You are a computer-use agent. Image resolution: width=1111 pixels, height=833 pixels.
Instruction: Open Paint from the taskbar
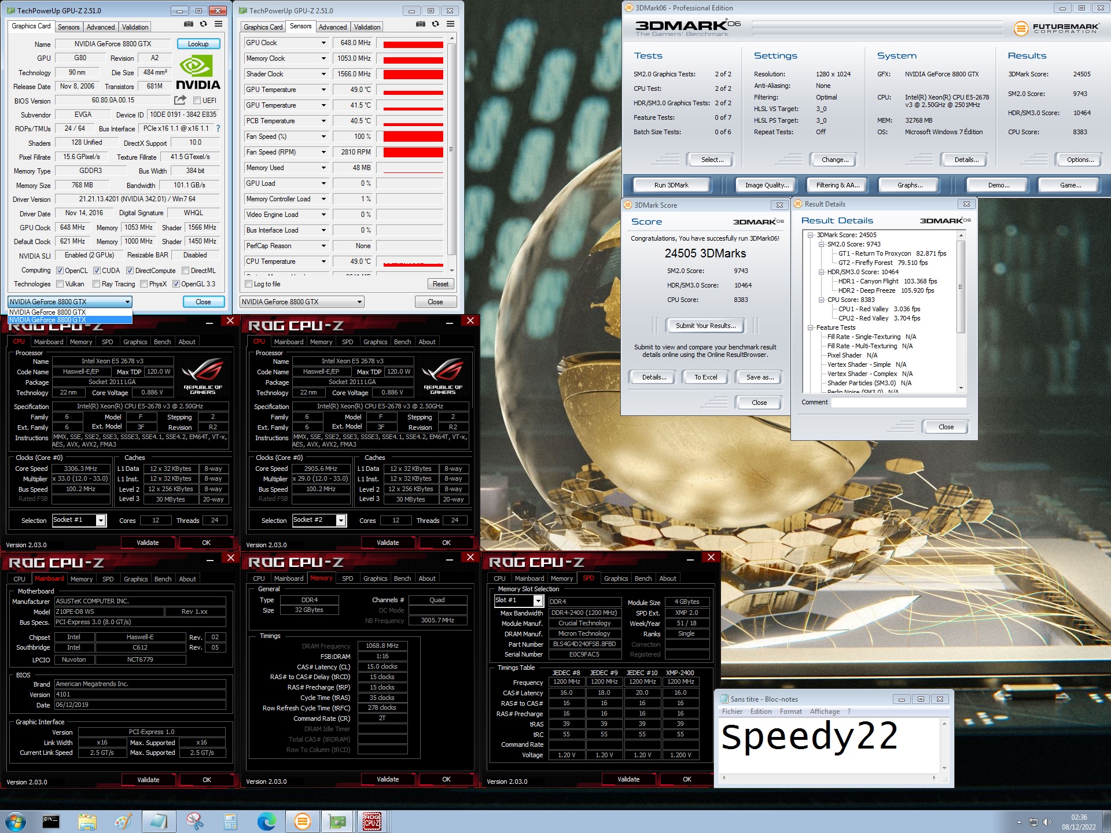[123, 821]
